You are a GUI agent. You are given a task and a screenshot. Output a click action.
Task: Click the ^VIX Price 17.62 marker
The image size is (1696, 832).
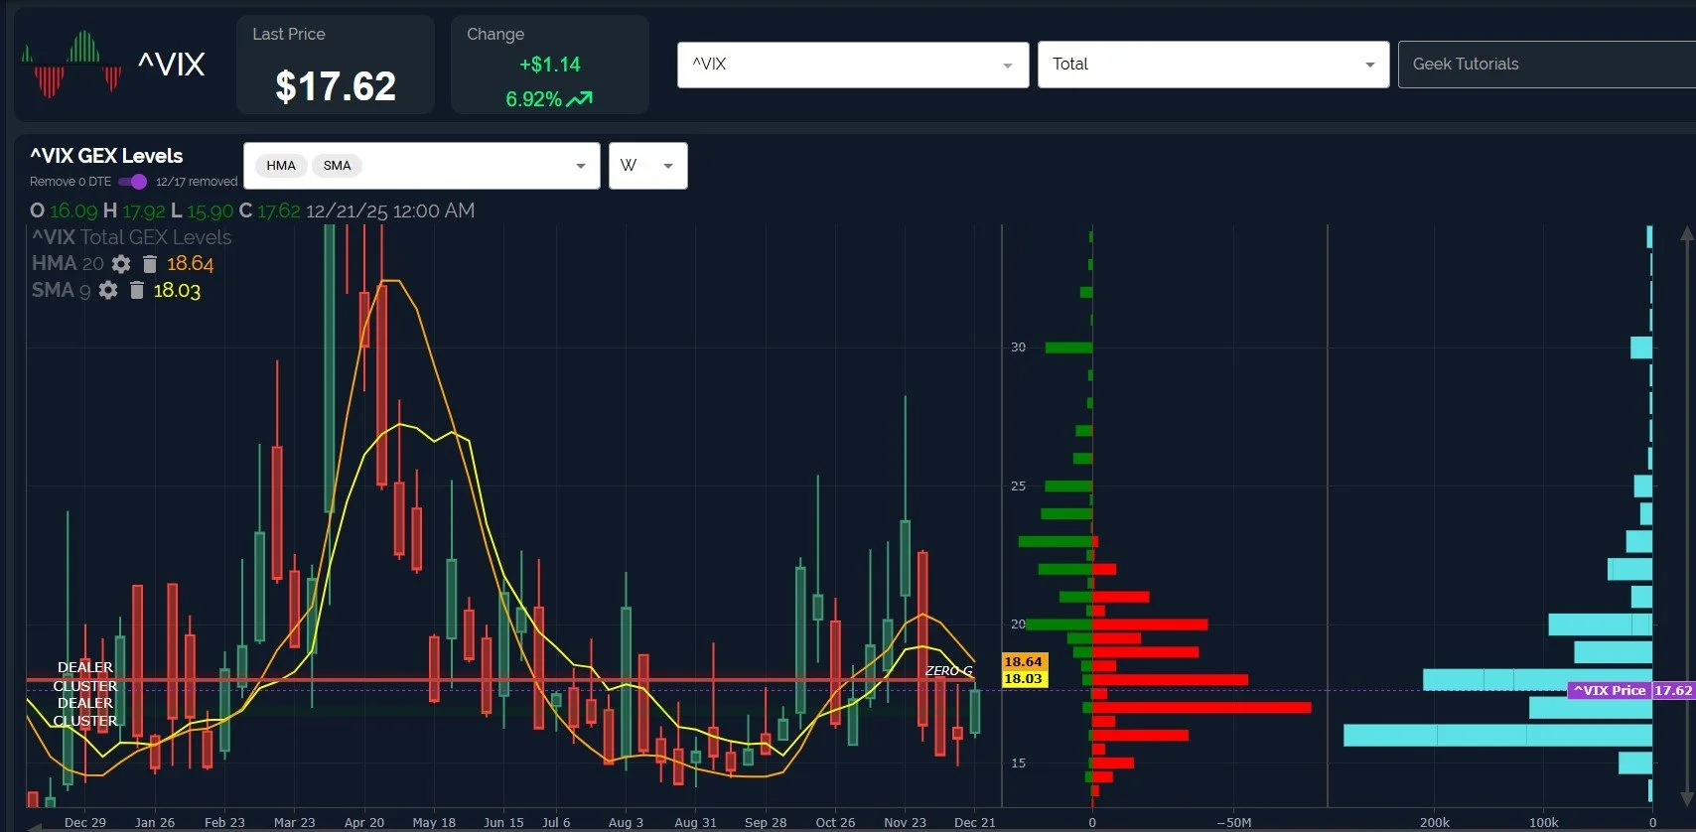click(x=1631, y=690)
